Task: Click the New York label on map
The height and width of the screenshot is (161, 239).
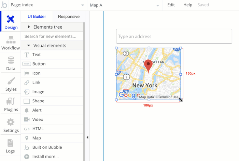Action: point(145,86)
